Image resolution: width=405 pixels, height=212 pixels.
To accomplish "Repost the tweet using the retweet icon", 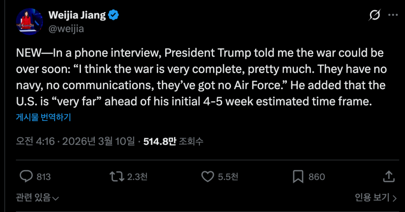I will pos(116,176).
